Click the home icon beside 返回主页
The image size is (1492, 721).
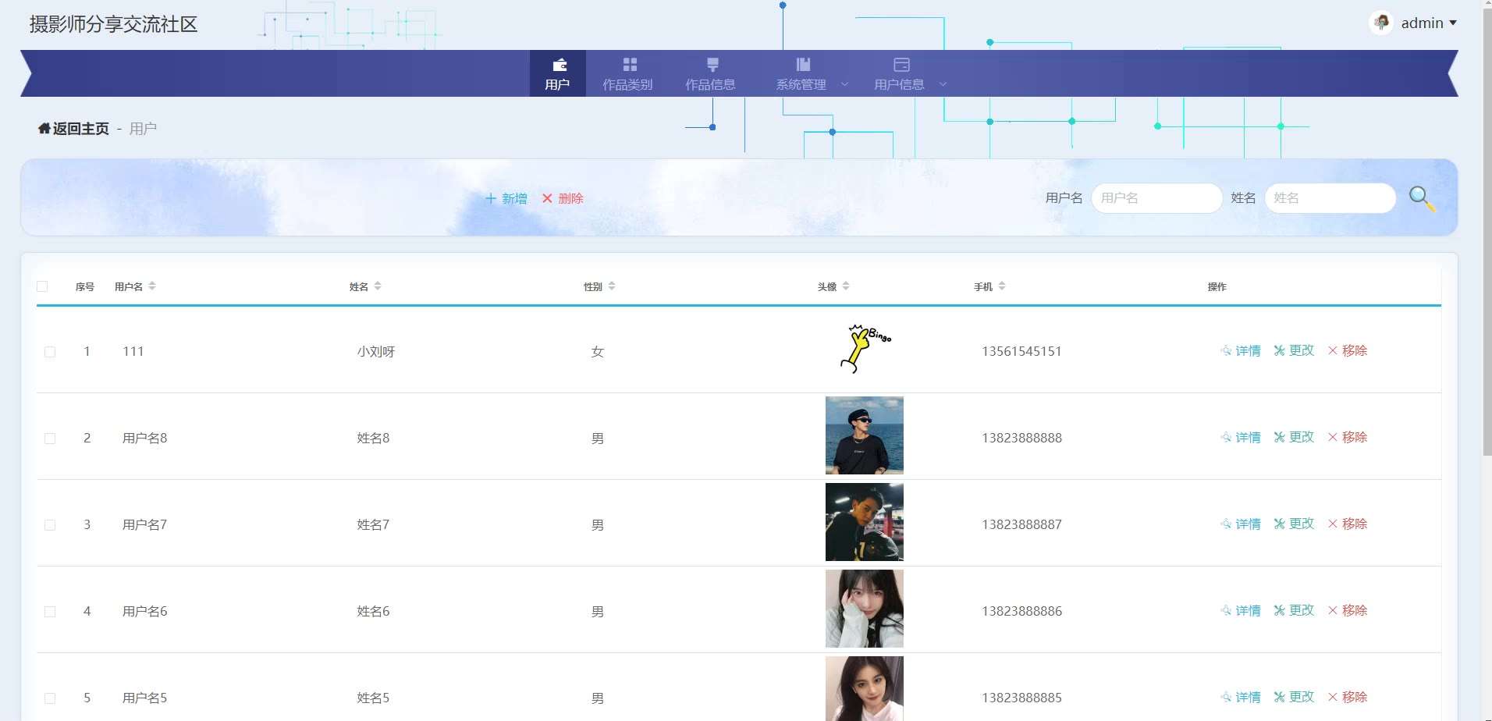pyautogui.click(x=44, y=128)
